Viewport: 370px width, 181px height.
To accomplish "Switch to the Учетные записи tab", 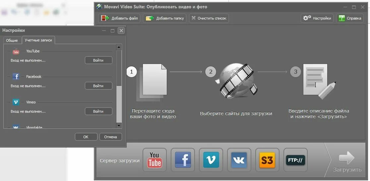I will click(38, 40).
